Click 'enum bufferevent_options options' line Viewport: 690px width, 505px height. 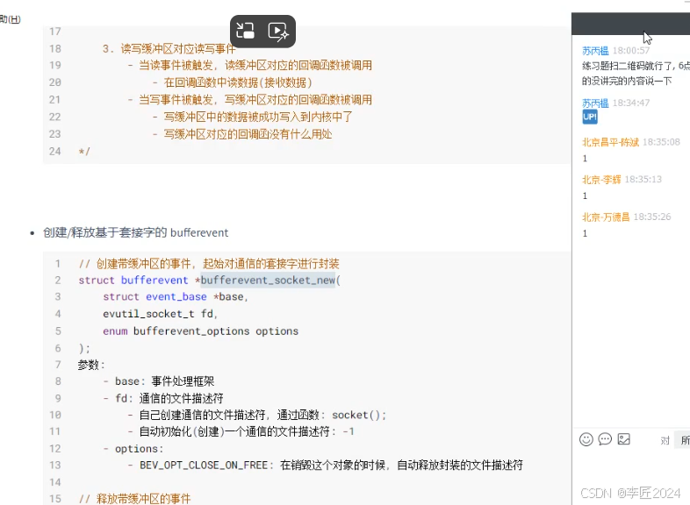[201, 331]
